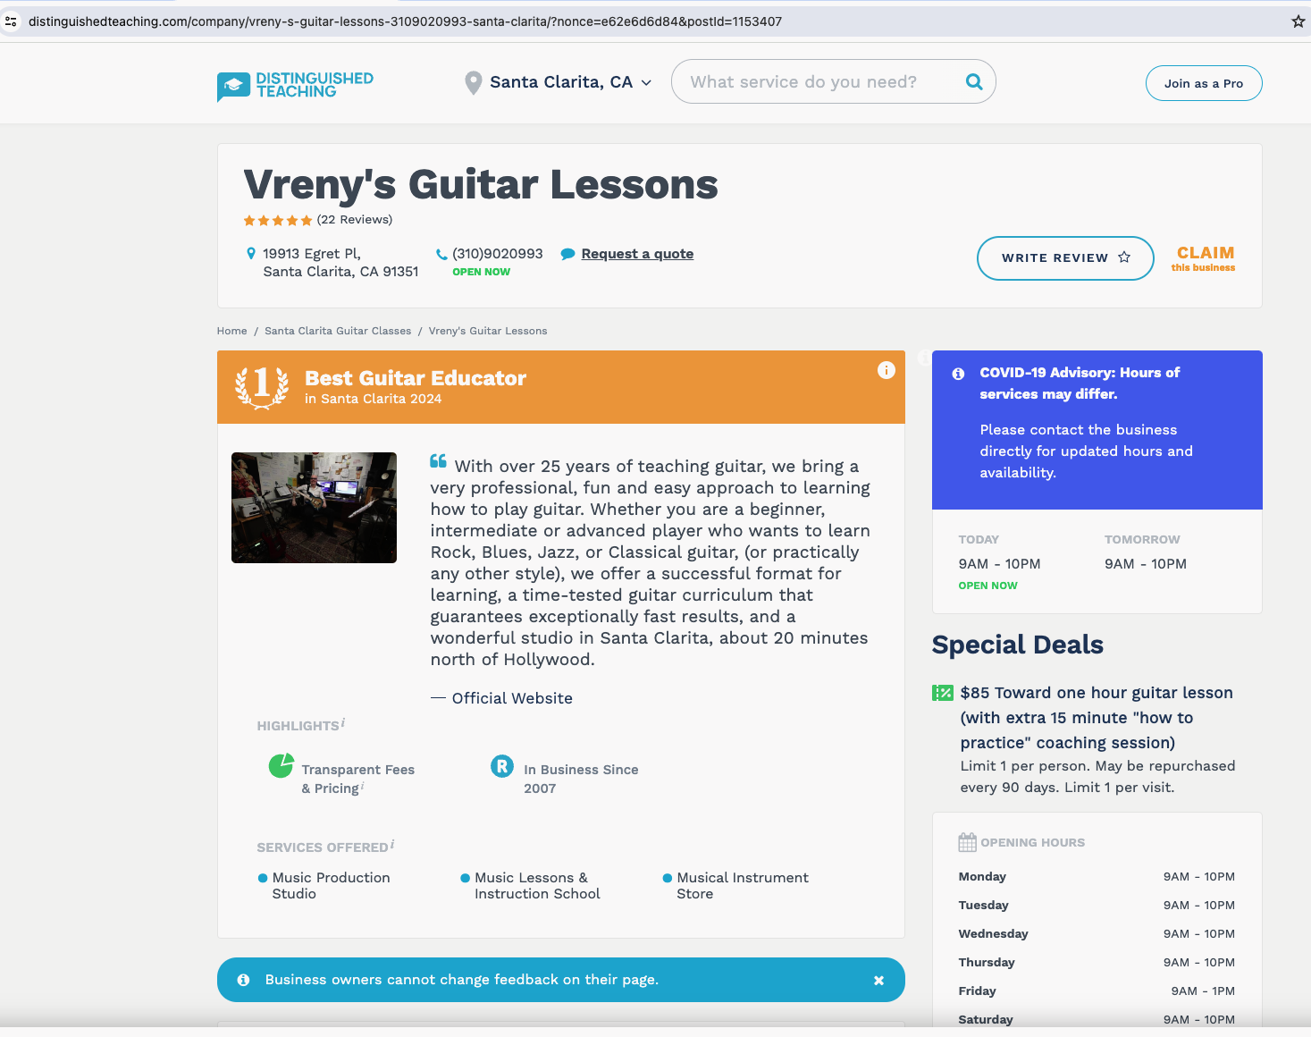The image size is (1311, 1037).
Task: Open the Santa Clarita Guitar Classes breadcrumb
Action: pyautogui.click(x=338, y=331)
